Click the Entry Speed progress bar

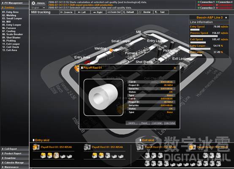coord(195,30)
